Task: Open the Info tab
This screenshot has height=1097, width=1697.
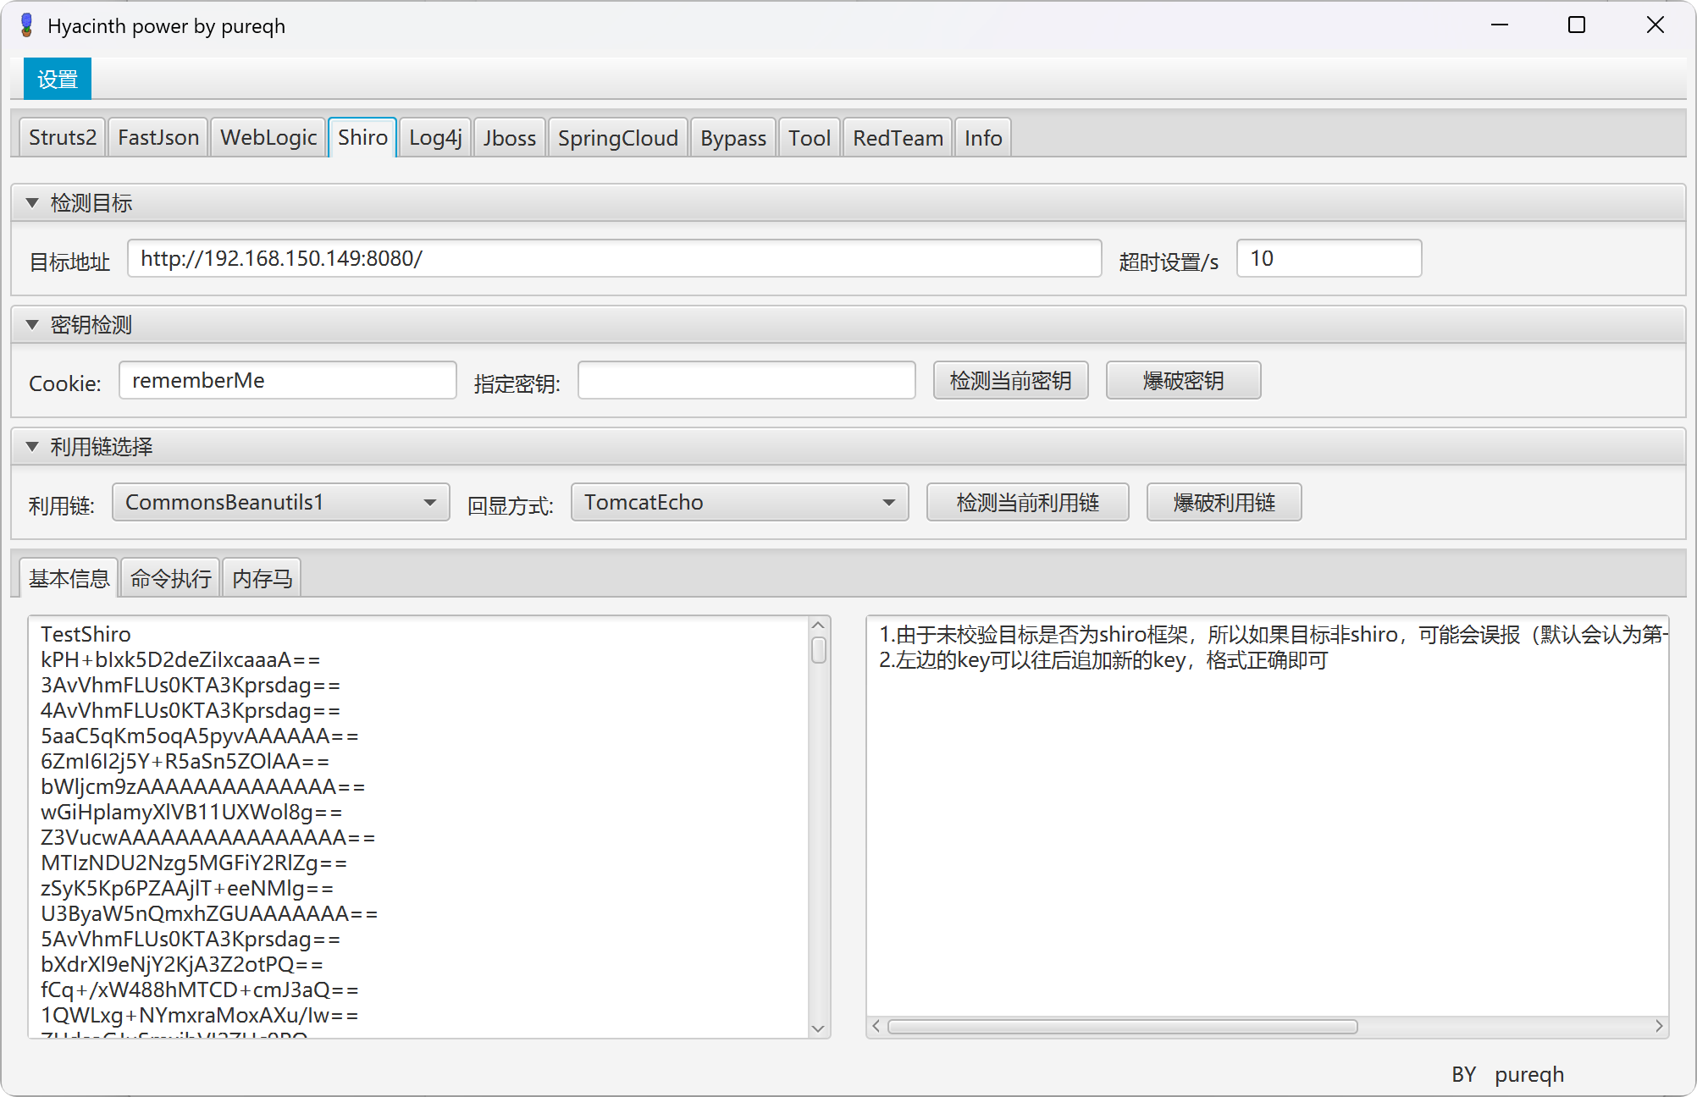Action: (x=982, y=136)
